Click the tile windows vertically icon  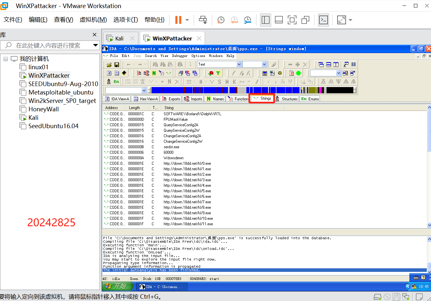click(336, 64)
